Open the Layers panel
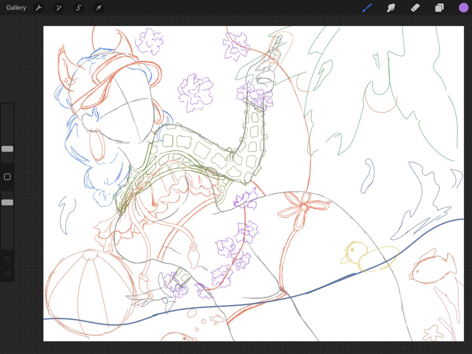The height and width of the screenshot is (354, 472). click(439, 7)
